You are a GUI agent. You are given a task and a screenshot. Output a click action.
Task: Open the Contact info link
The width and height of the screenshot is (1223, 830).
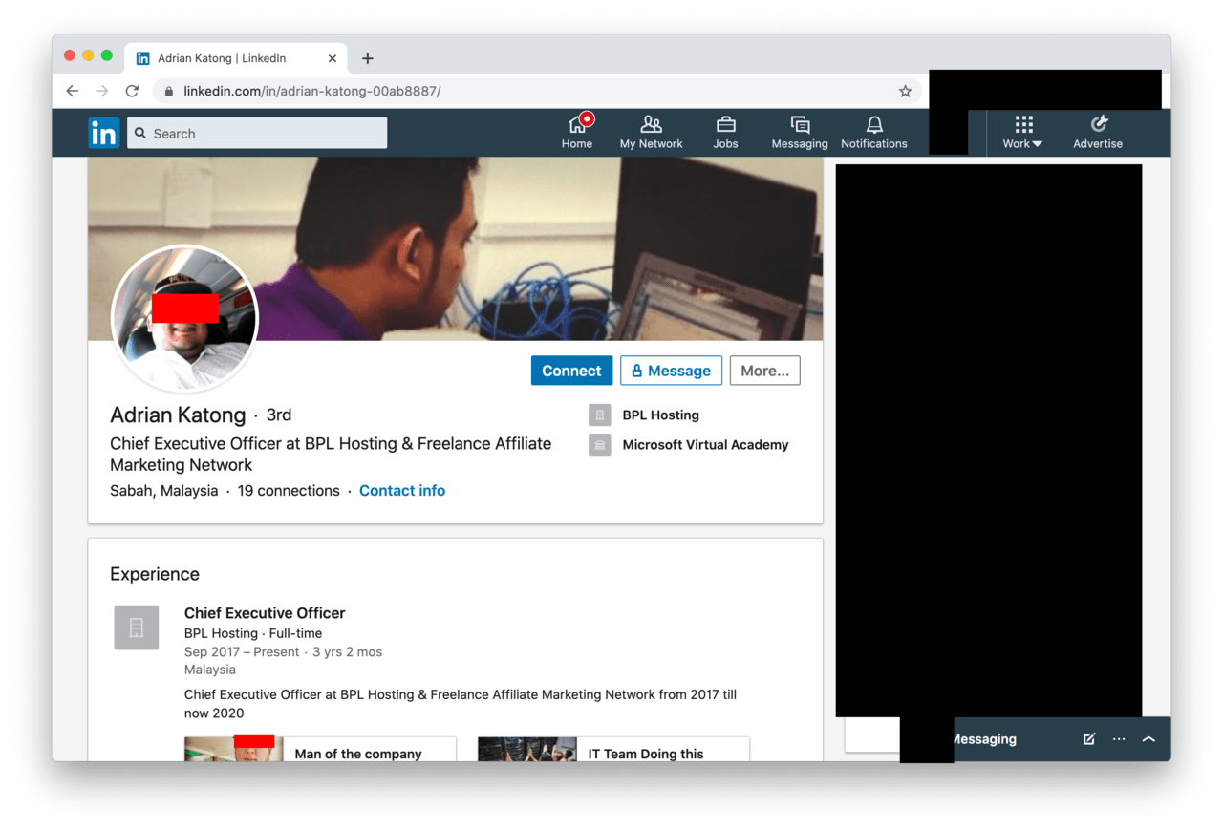tap(402, 490)
